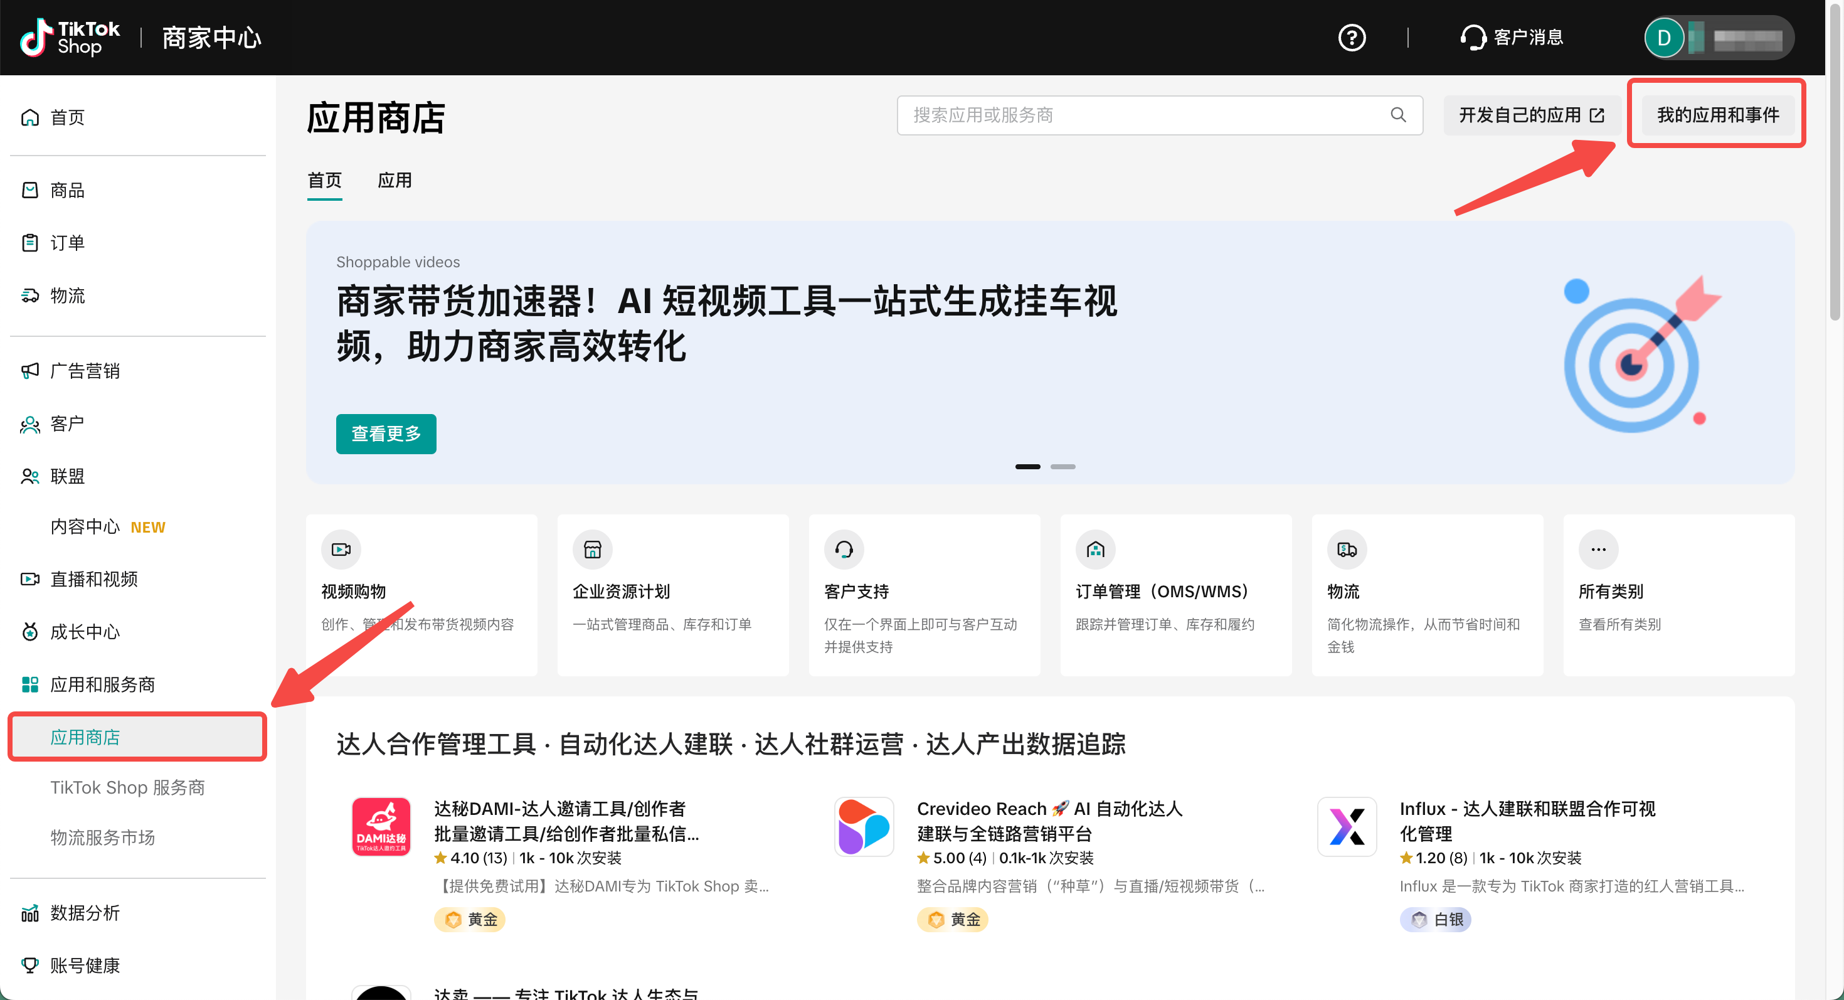Viewport: 1844px width, 1000px height.
Task: Click the 物流 truck icon in sidebar
Action: [x=29, y=295]
